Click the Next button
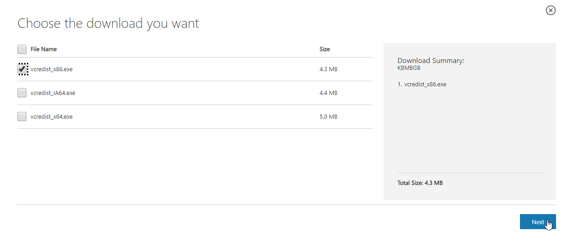Viewport: 567px width, 236px height. 537,222
